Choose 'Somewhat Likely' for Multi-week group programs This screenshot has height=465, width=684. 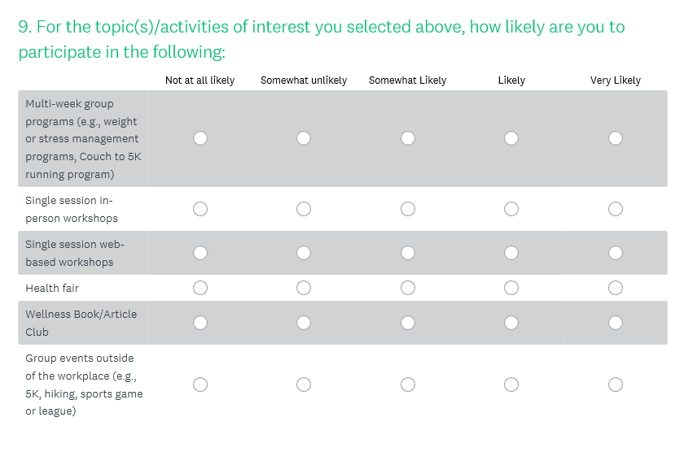[x=408, y=138]
